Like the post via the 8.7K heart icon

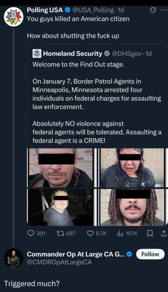coord(90,233)
